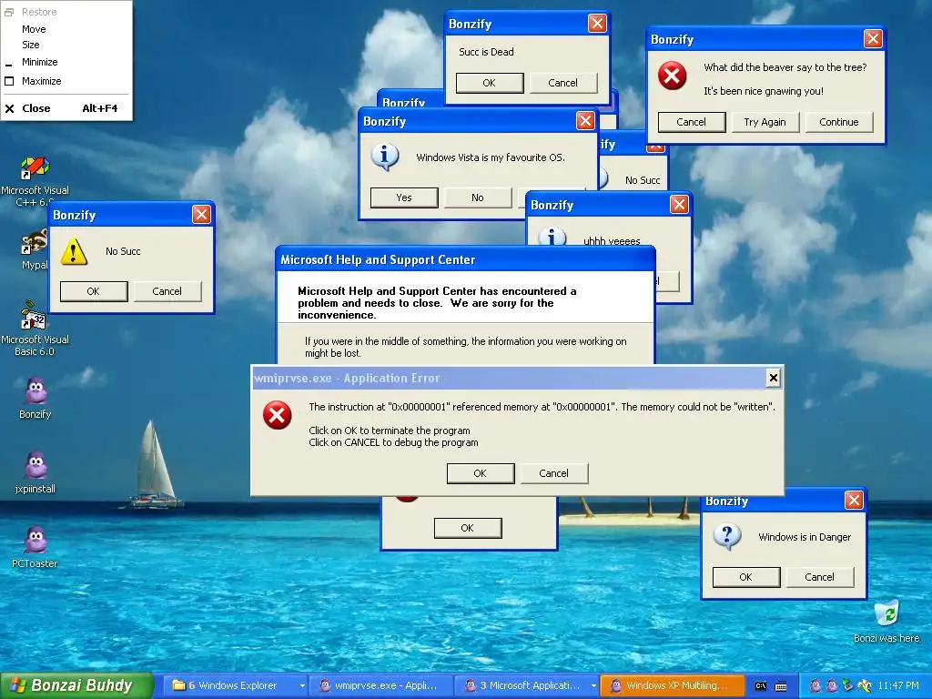932x699 pixels.
Task: Click the 'uhhh yeeees' message text
Action: click(x=612, y=240)
